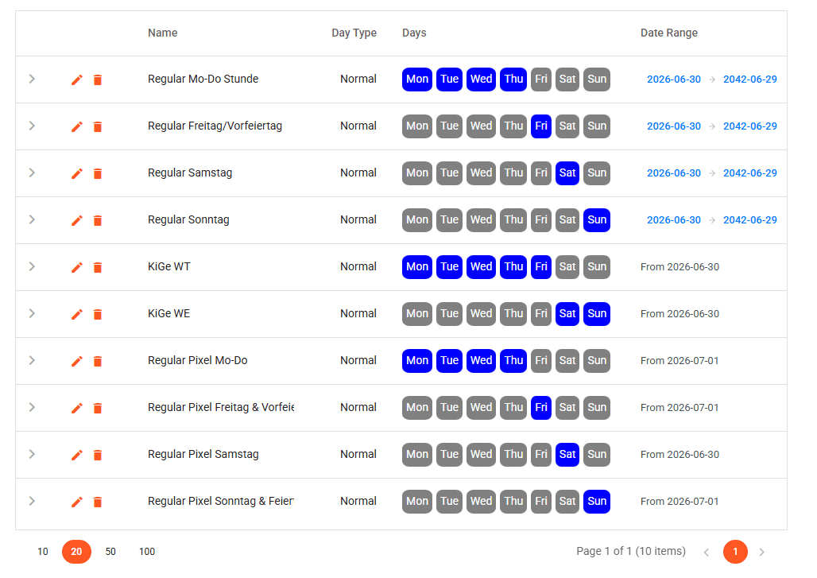Set page size to 100

point(147,552)
